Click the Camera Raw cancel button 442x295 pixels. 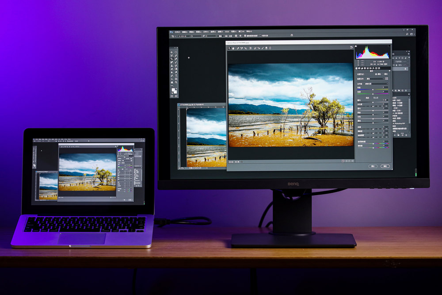(x=373, y=166)
